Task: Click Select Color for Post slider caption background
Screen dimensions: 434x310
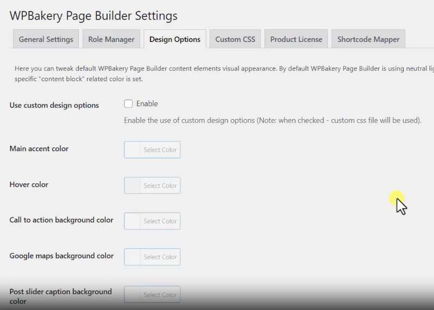Action: 160,294
